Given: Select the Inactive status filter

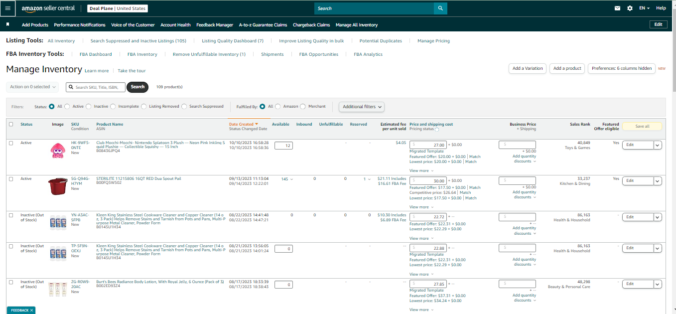Looking at the screenshot, I should [x=89, y=107].
